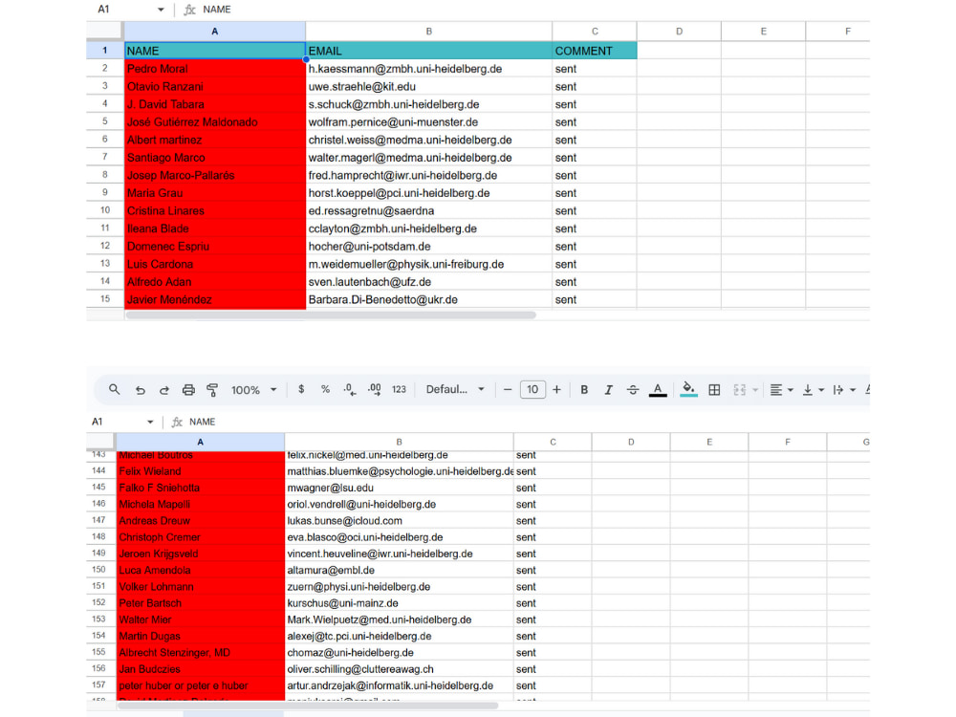The height and width of the screenshot is (717, 956).
Task: Open the horizontal align dropdown
Action: tap(781, 390)
